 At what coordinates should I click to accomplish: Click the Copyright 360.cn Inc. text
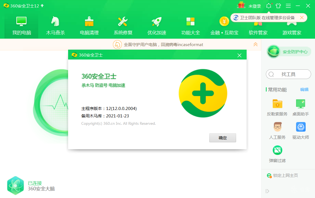point(119,124)
